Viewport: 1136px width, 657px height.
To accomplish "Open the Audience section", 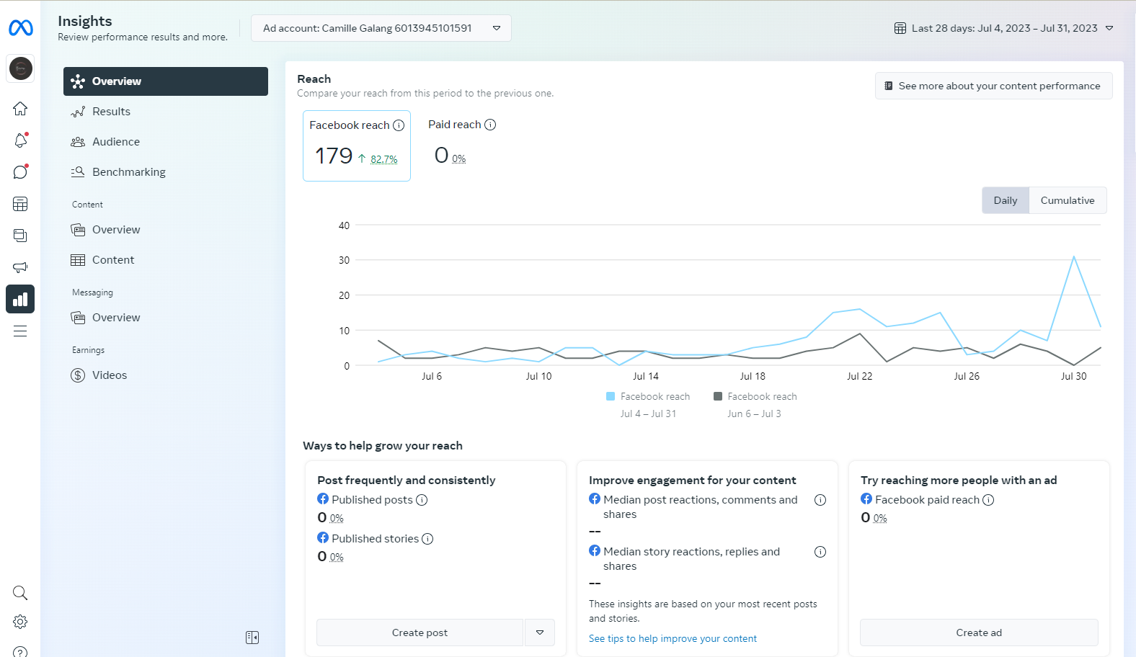I will (166, 142).
